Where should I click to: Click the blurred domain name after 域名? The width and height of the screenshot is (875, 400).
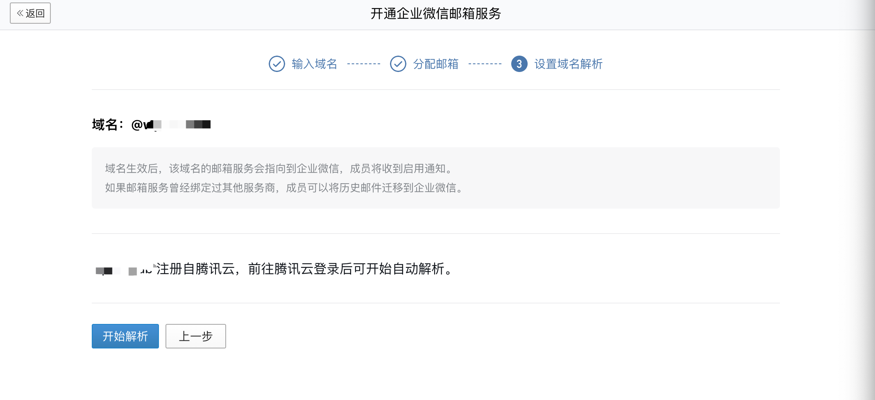click(171, 124)
